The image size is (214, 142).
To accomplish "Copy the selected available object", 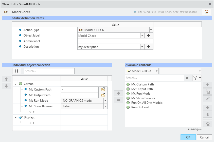I will point(208,92).
